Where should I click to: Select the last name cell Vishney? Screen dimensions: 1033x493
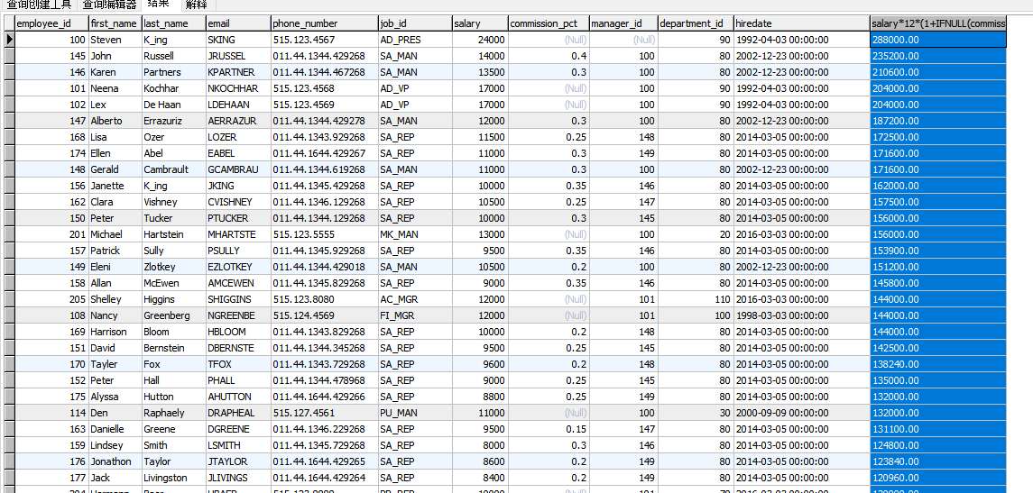[x=173, y=202]
